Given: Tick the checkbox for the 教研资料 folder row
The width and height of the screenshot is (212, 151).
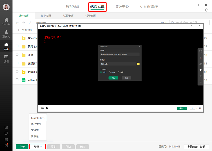Looking at the screenshot, I should click(x=17, y=63).
